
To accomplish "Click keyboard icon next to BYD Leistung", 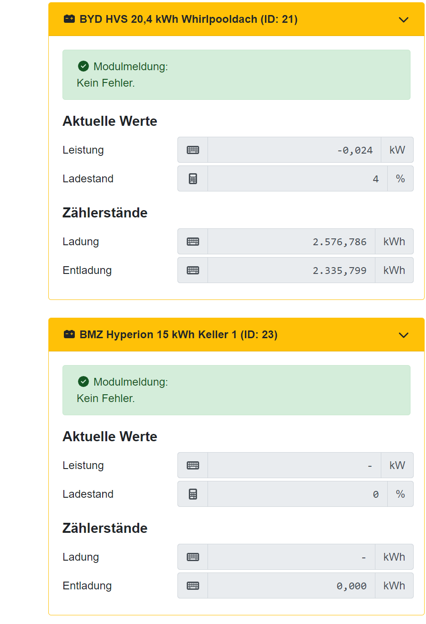I will (x=193, y=150).
